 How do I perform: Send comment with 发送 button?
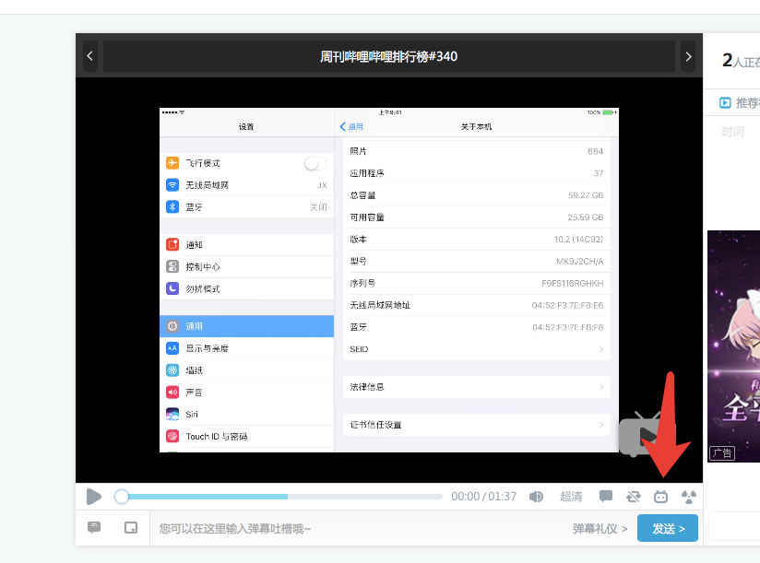(x=668, y=528)
